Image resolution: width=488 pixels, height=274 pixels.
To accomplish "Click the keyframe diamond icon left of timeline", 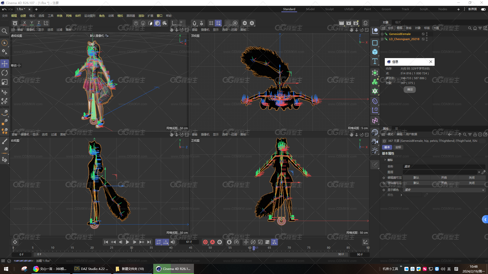I will [x=15, y=242].
